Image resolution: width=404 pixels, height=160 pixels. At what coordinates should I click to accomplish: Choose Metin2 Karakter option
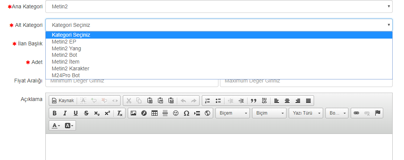pos(70,68)
